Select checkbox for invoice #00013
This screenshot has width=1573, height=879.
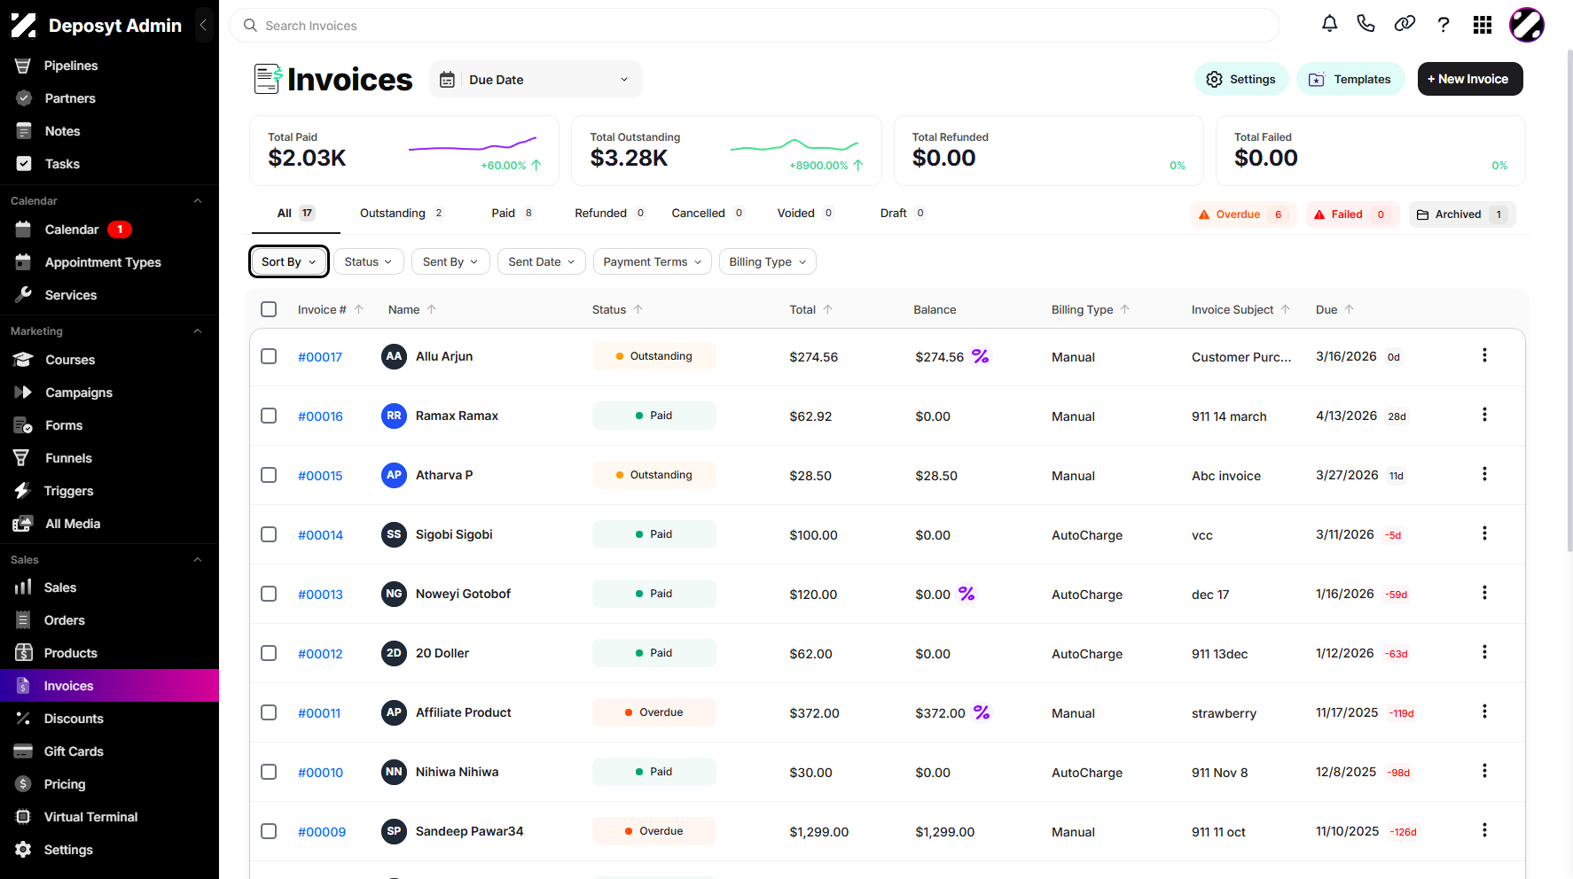click(269, 594)
